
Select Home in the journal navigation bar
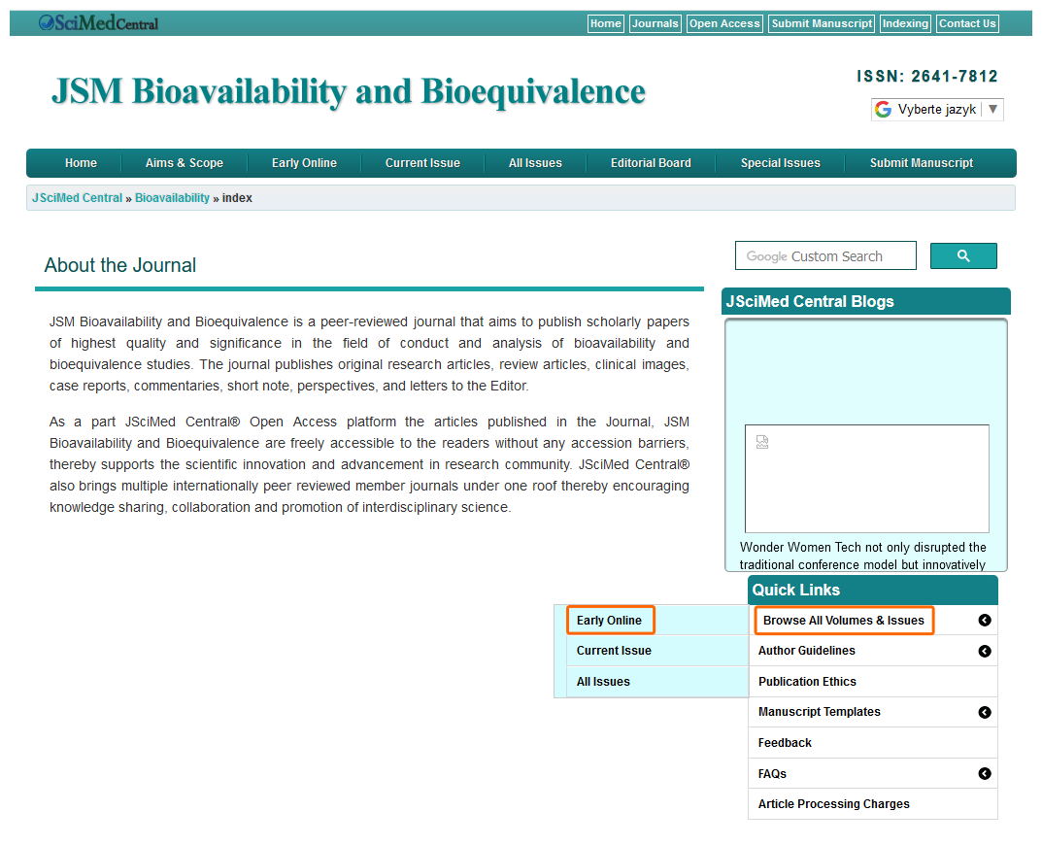81,163
